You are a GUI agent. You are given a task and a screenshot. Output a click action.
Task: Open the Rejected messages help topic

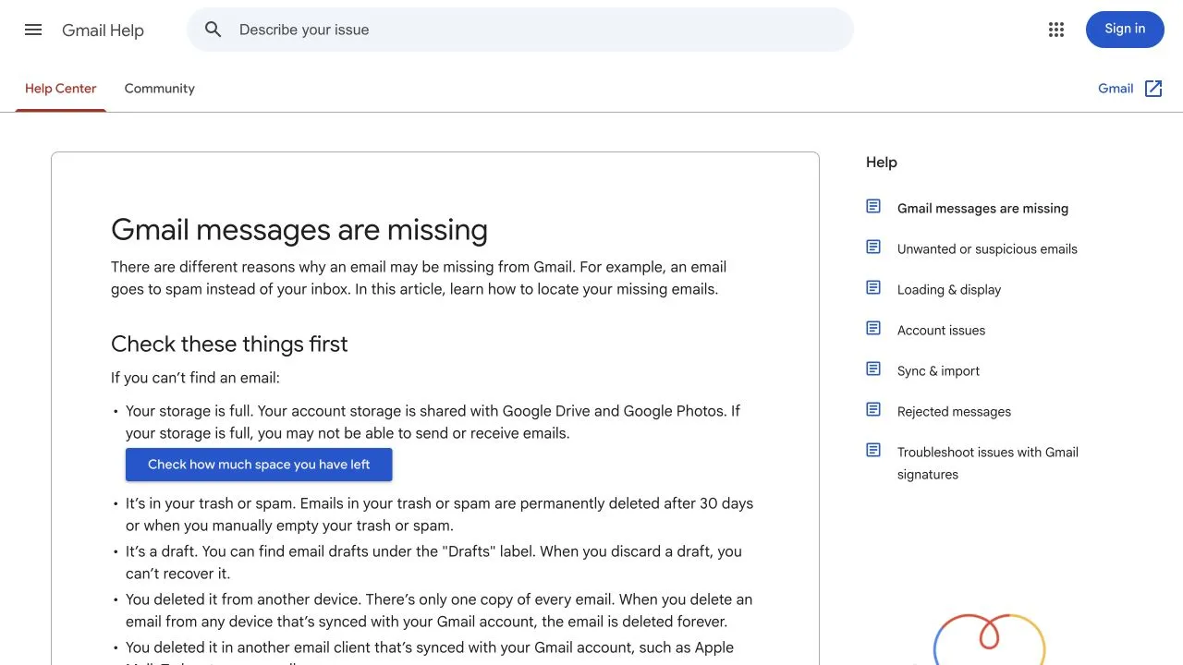point(954,412)
